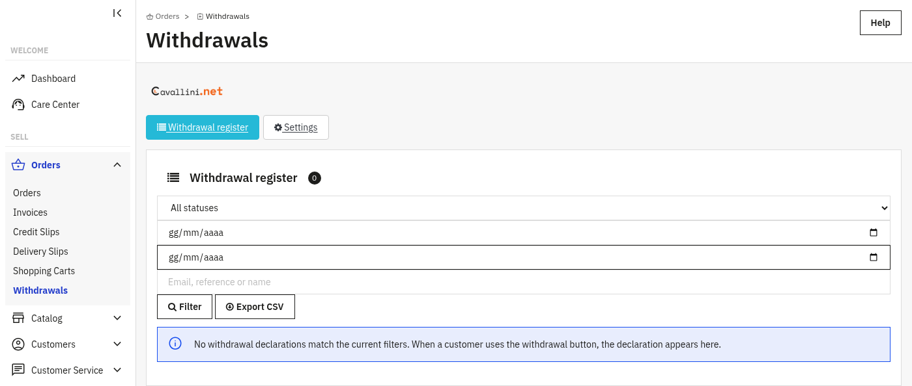
Task: Collapse the sidebar with the arrow icon
Action: tap(117, 13)
